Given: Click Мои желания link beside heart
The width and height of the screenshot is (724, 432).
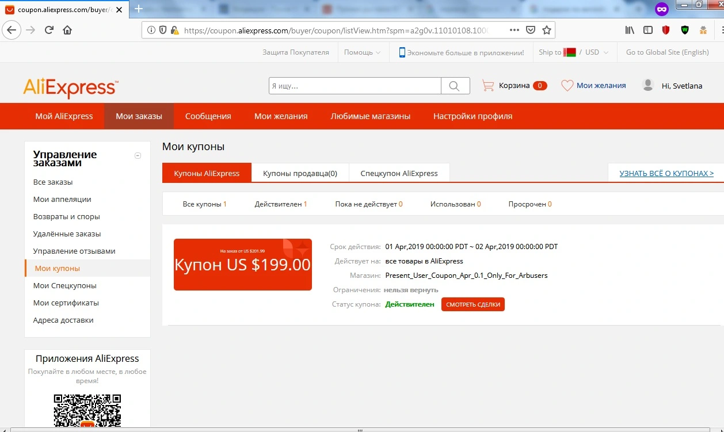Looking at the screenshot, I should point(601,86).
